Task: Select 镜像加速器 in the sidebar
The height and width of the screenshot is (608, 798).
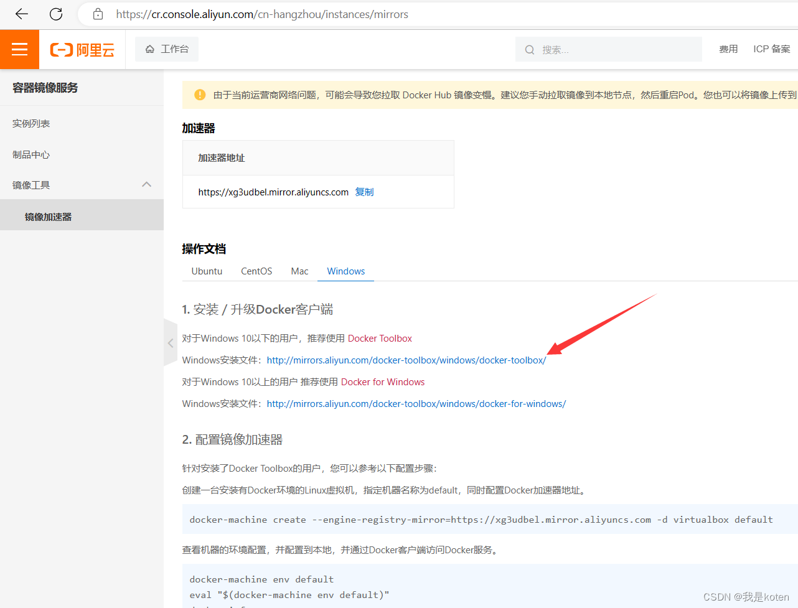Action: click(82, 215)
